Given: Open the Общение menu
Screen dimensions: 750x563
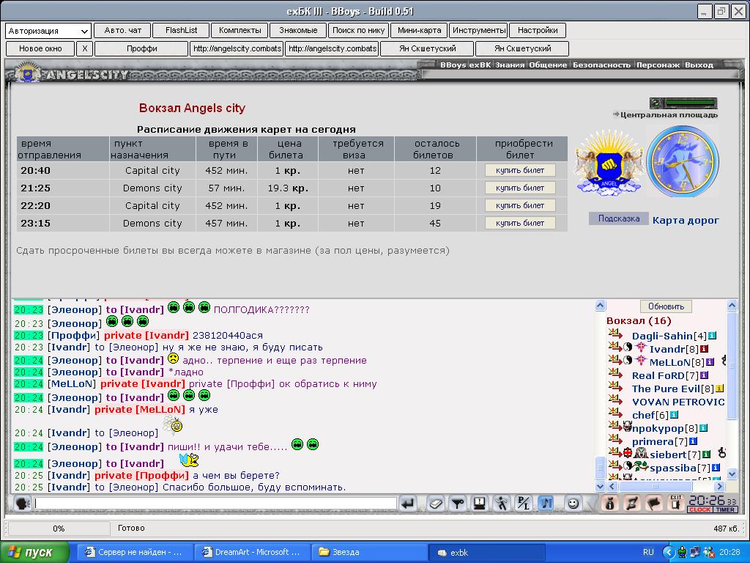Looking at the screenshot, I should pos(548,65).
